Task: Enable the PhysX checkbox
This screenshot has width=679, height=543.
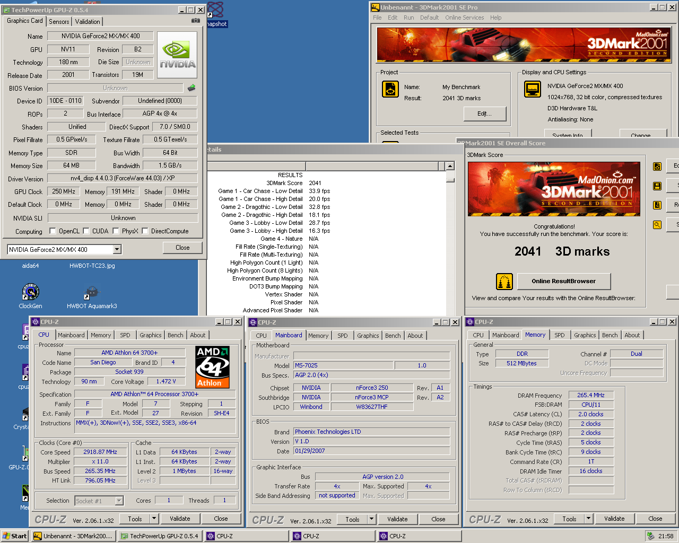Action: tap(116, 231)
